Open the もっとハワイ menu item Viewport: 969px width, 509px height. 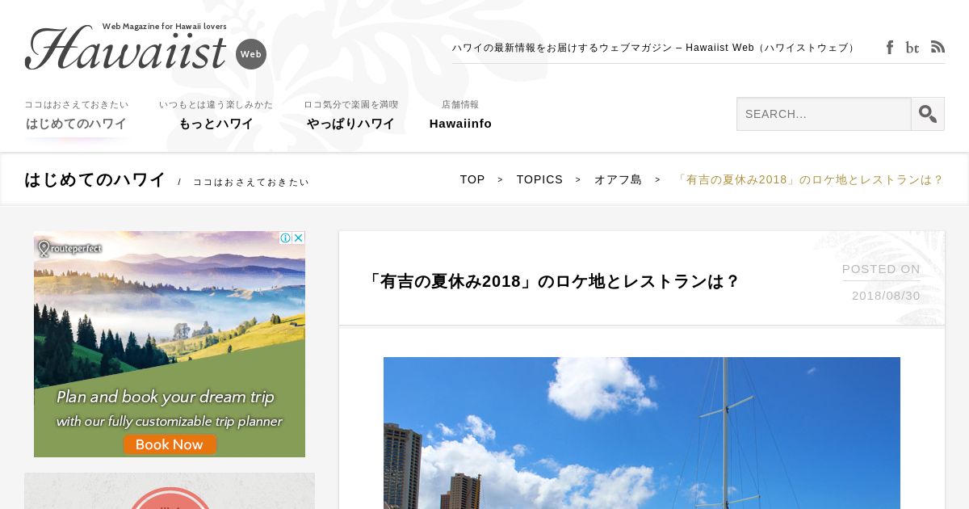tap(216, 116)
